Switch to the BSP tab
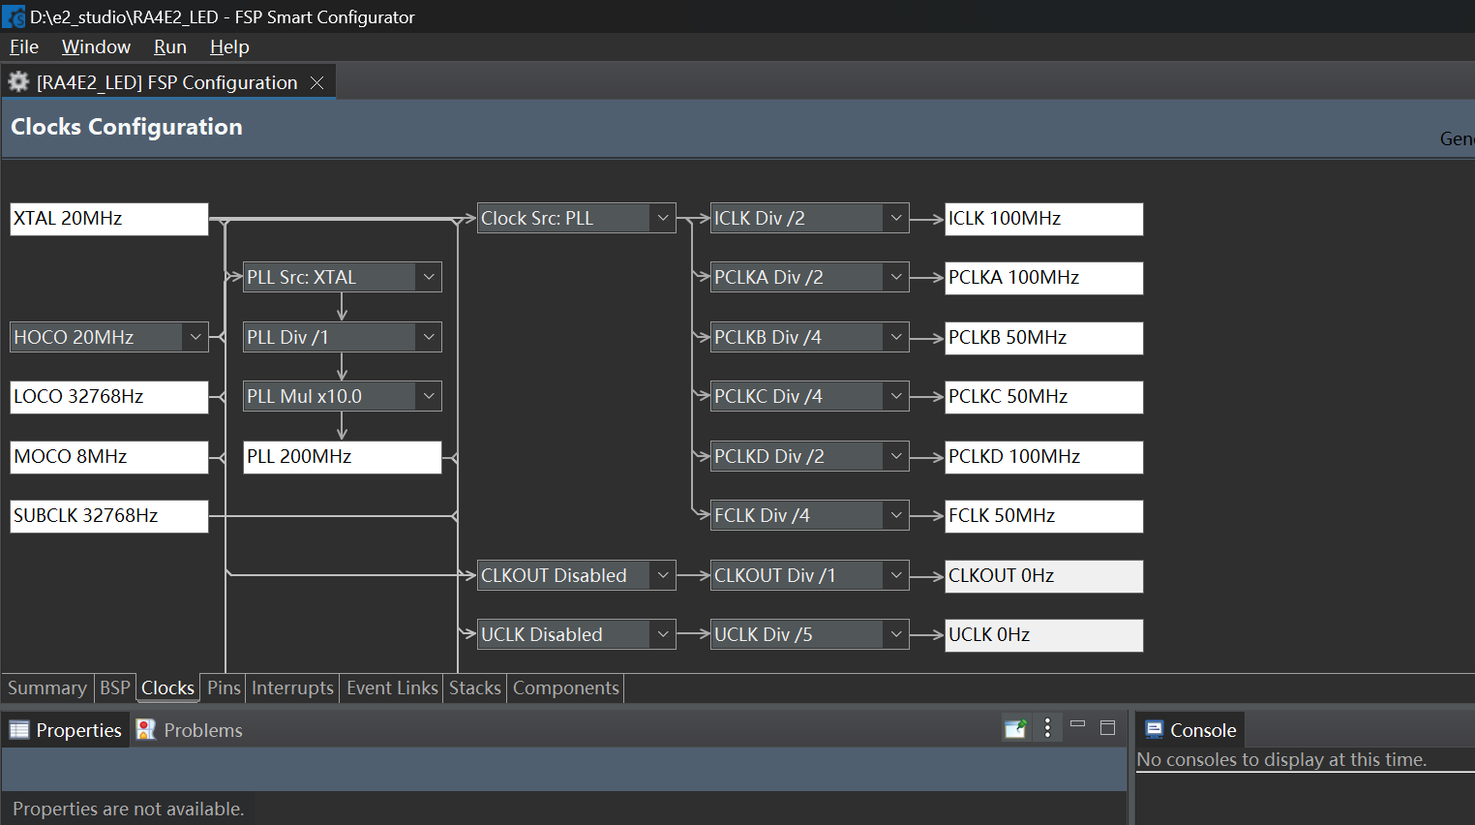This screenshot has width=1475, height=825. tap(115, 688)
